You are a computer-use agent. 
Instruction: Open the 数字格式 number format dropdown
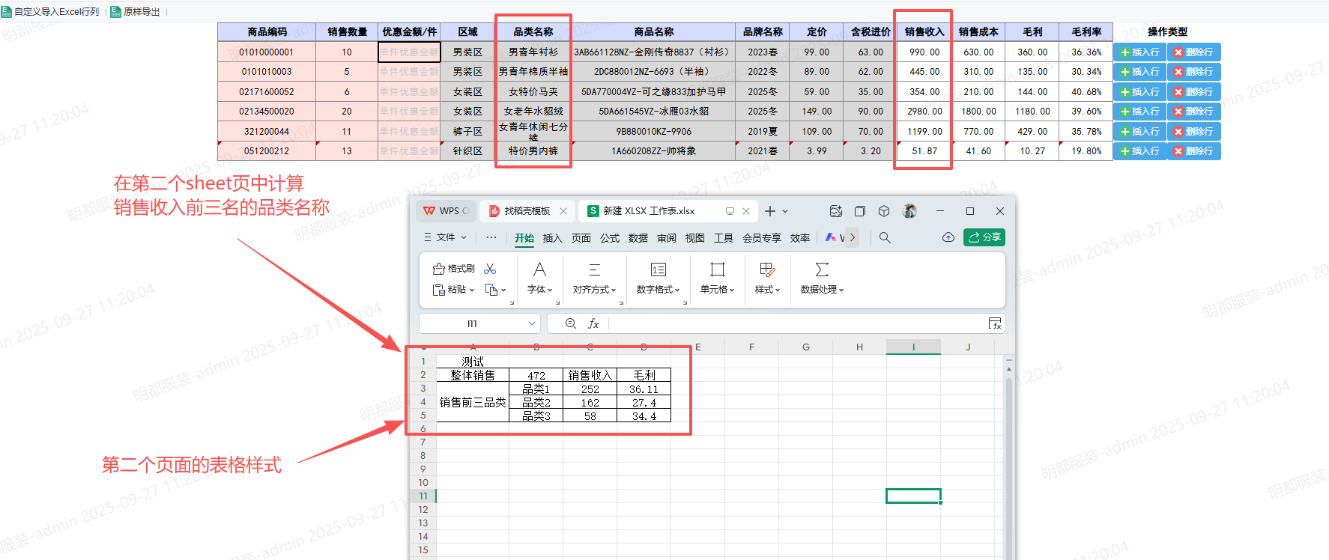pos(658,290)
